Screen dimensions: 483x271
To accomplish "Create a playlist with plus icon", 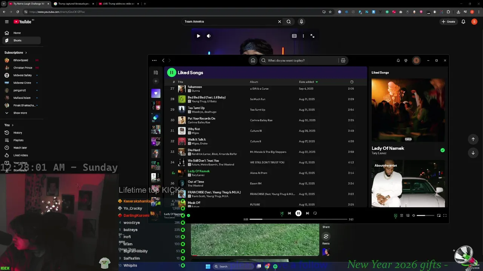I will [x=156, y=81].
